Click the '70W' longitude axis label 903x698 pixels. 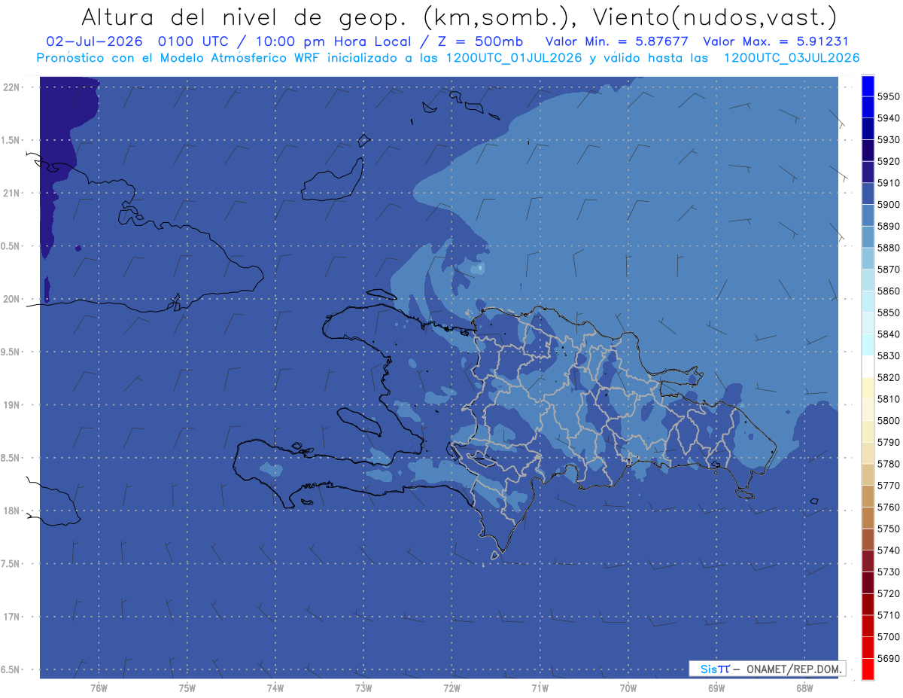628,688
